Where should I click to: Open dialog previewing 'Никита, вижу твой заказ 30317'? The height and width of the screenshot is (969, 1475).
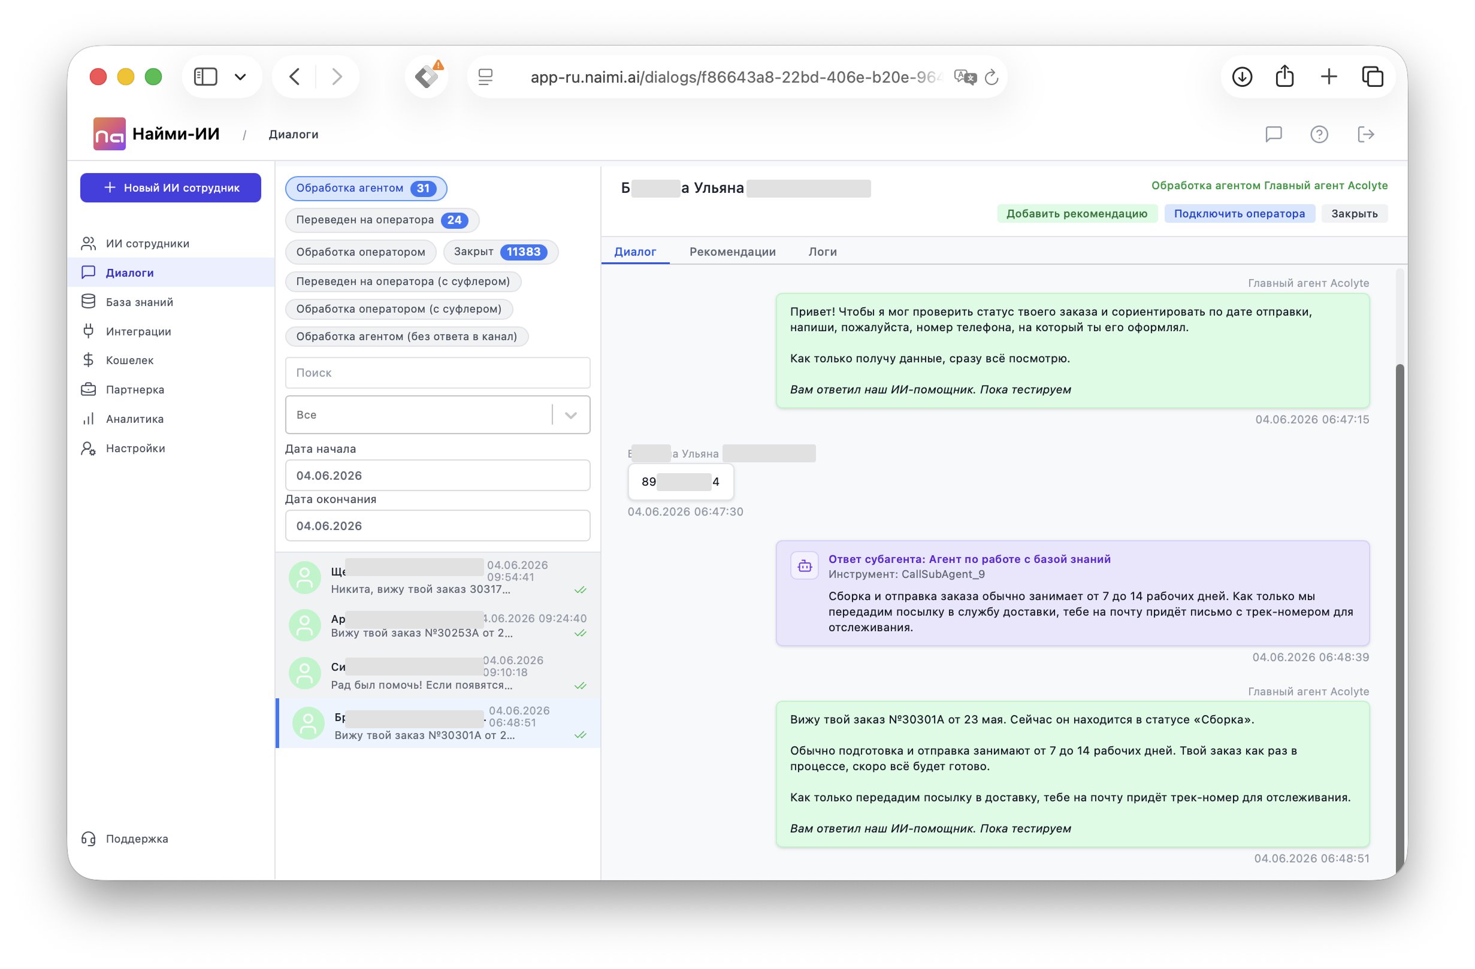tap(437, 577)
